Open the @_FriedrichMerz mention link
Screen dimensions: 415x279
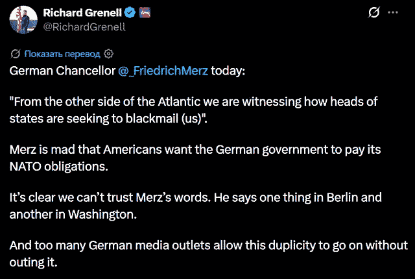pyautogui.click(x=163, y=71)
